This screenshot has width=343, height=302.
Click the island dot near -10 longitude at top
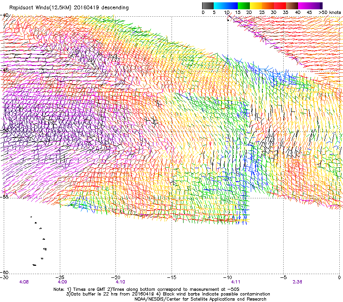click(228, 20)
